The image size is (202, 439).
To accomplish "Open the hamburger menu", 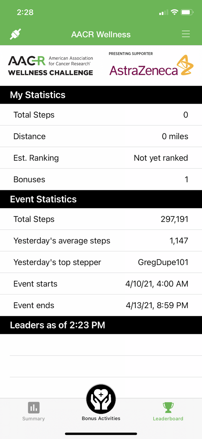I will pos(186,34).
